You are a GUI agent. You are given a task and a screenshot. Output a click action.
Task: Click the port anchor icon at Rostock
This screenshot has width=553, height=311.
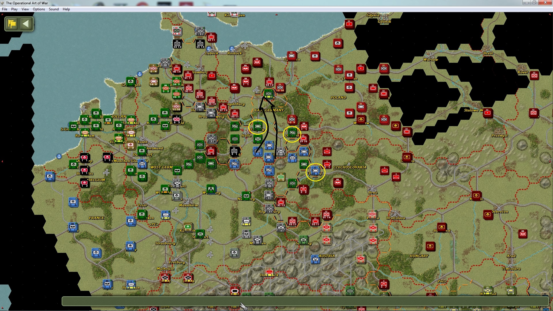pos(232,49)
